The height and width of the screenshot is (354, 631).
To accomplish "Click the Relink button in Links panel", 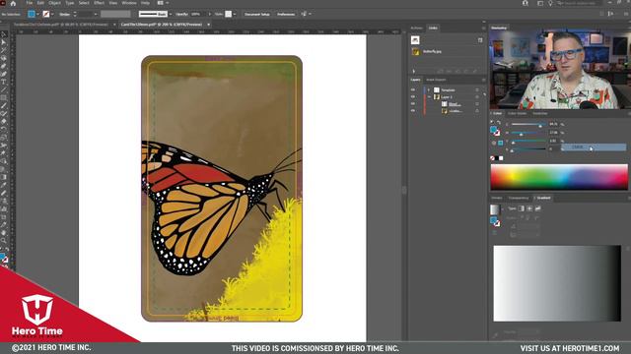I will [449, 71].
